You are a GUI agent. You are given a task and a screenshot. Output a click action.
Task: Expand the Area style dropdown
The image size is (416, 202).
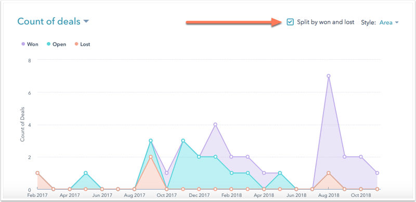tap(389, 22)
